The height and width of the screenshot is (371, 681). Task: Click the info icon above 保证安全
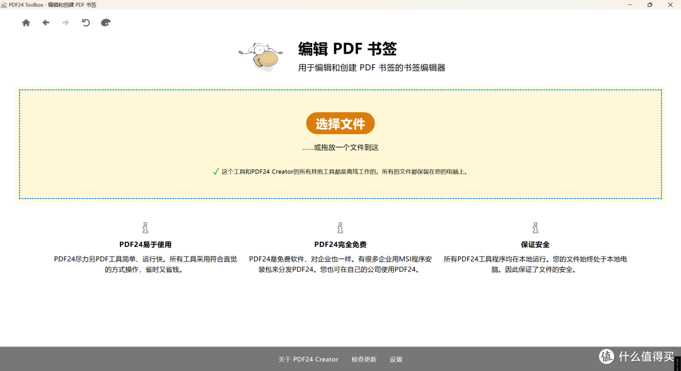(535, 228)
